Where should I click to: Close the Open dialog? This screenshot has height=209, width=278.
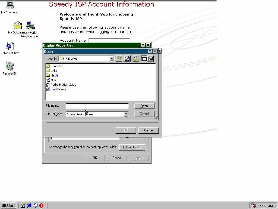[155, 51]
